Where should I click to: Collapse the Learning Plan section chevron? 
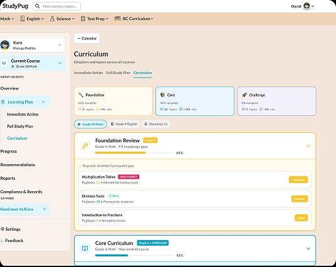43,102
